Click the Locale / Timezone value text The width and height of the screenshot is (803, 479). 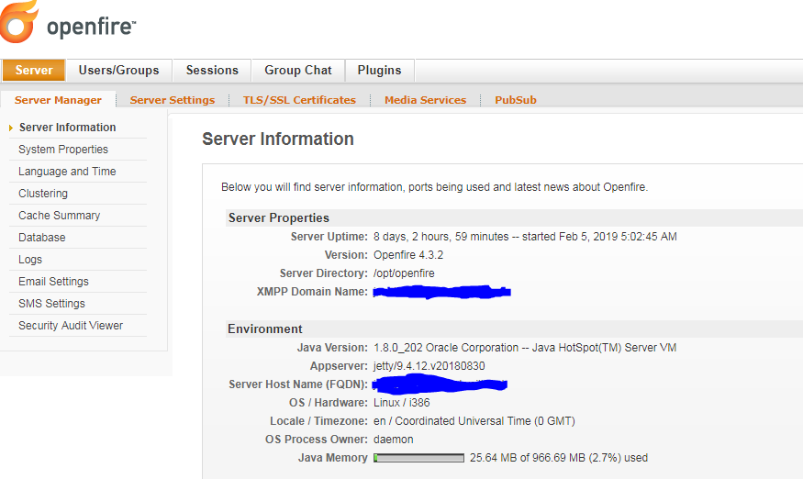coord(474,421)
